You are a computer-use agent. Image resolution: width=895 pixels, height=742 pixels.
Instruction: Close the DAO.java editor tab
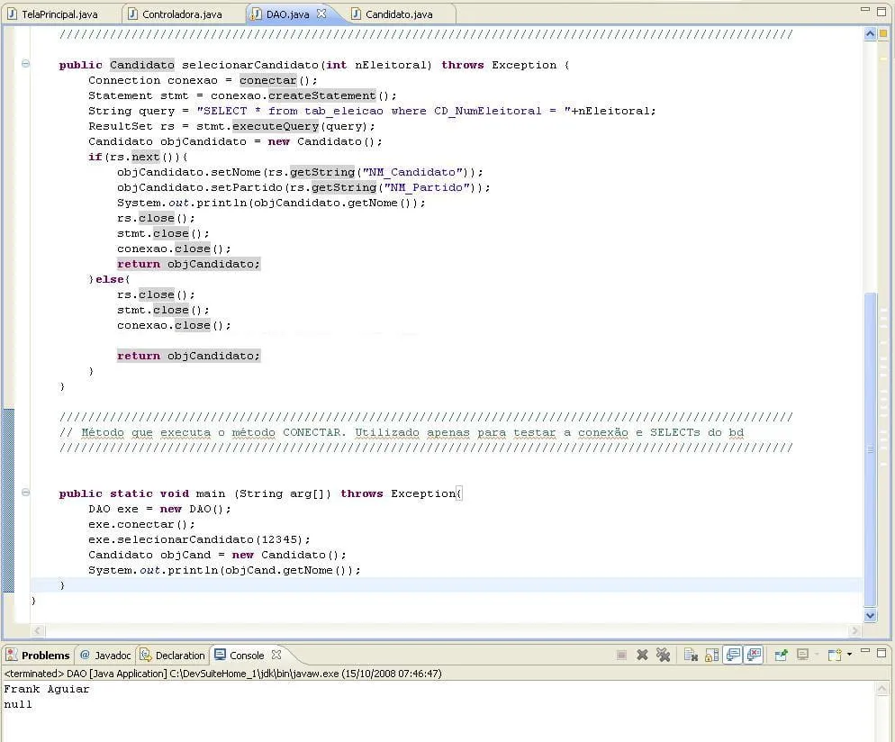[322, 14]
